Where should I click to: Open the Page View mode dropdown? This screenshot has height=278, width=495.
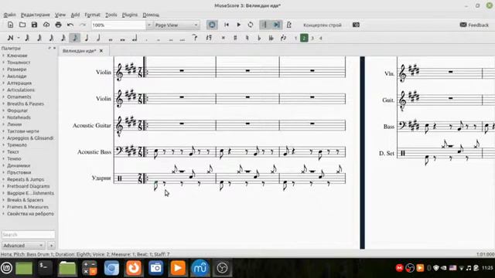177,25
